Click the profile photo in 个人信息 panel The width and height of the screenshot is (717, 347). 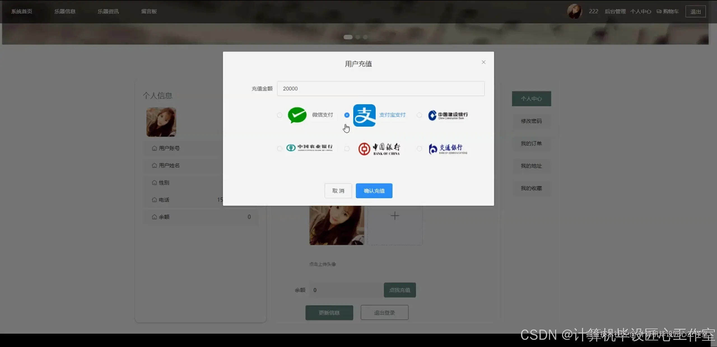point(161,122)
